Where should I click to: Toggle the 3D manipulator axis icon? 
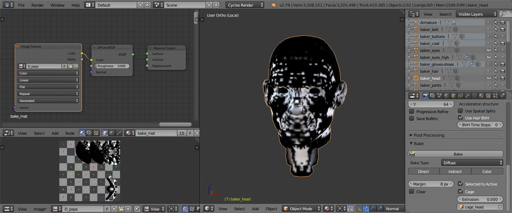[x=359, y=209]
